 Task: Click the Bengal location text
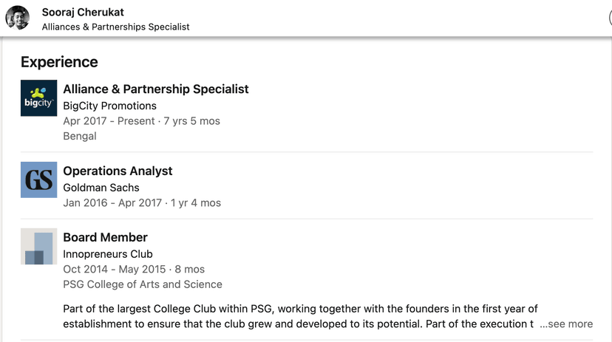coord(80,136)
